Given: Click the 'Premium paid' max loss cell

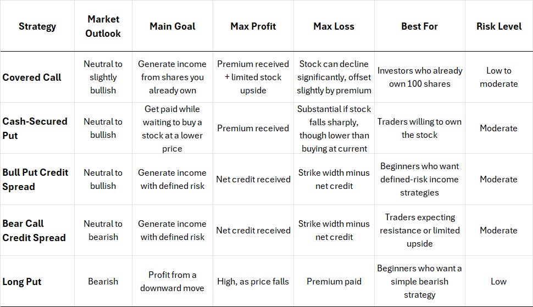Looking at the screenshot, I should coord(334,282).
